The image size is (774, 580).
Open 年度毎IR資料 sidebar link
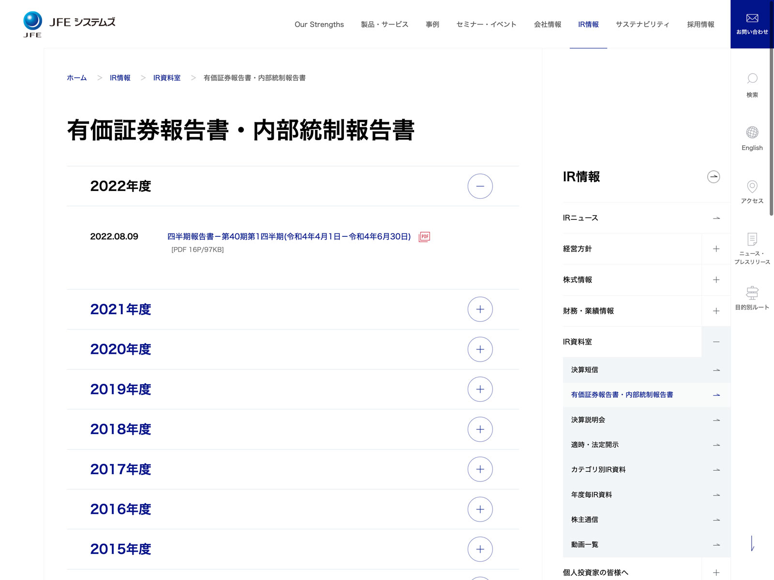(591, 495)
